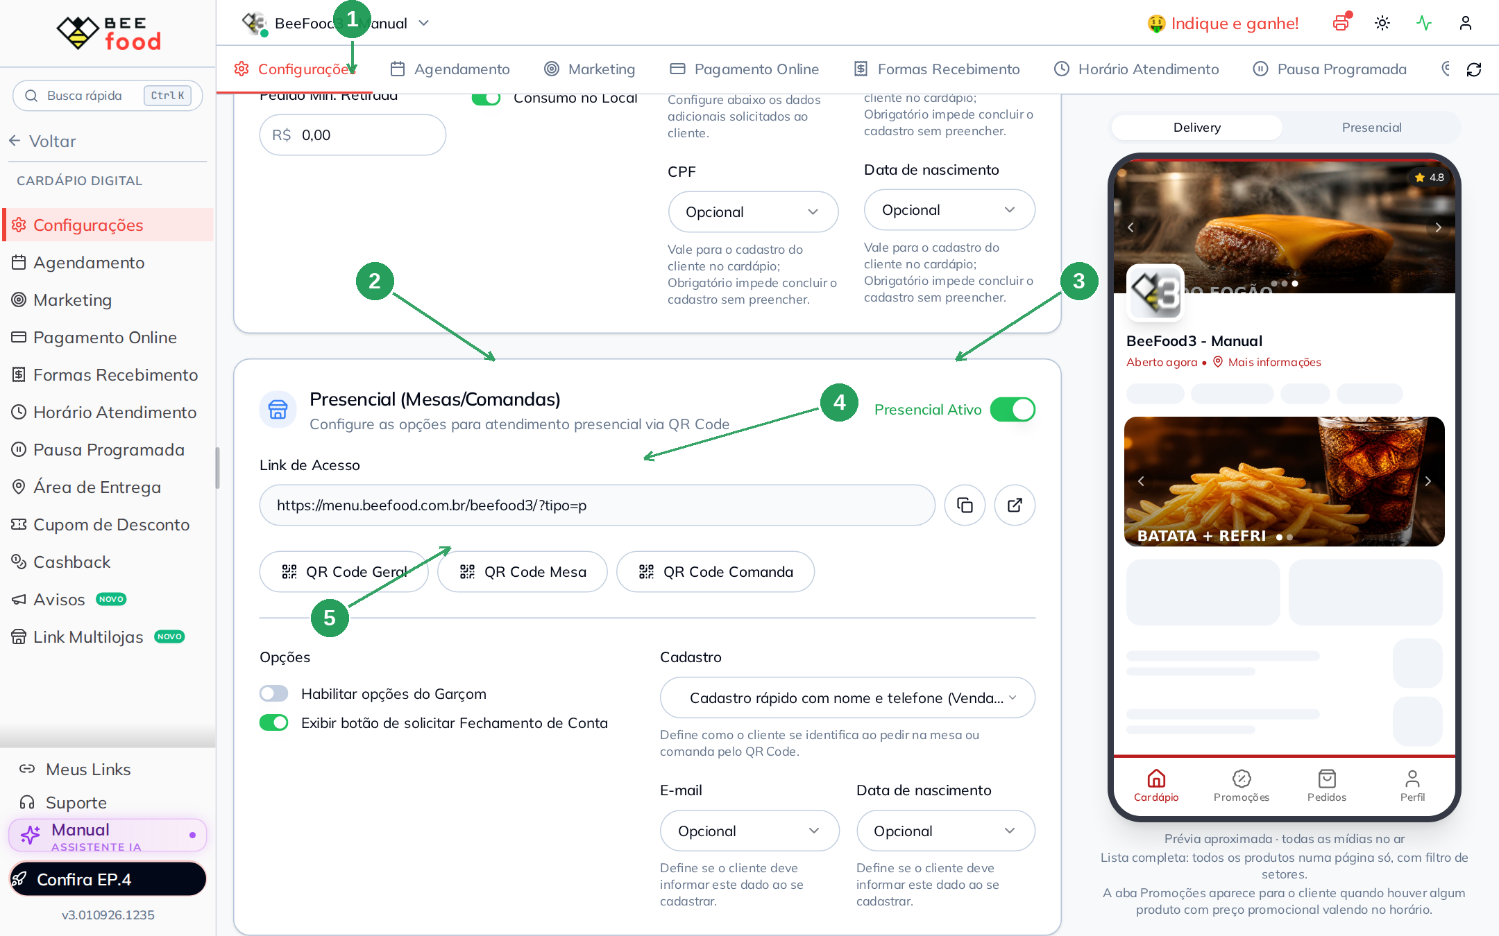Enable Habilitar opções do Garçom
The image size is (1499, 936).
tap(273, 694)
